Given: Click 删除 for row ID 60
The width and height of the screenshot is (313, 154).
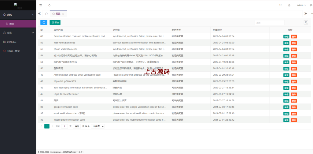Looking at the screenshot, I should (x=294, y=37).
